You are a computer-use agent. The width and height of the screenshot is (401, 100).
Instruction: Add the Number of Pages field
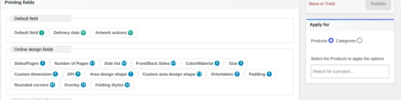tap(74, 63)
